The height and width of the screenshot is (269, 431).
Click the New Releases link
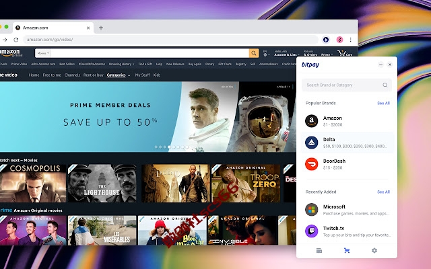coord(175,64)
